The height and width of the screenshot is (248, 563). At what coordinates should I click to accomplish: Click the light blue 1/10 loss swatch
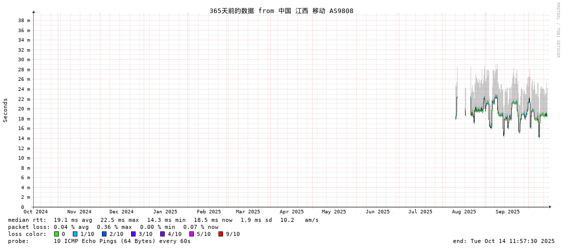[x=75, y=234]
